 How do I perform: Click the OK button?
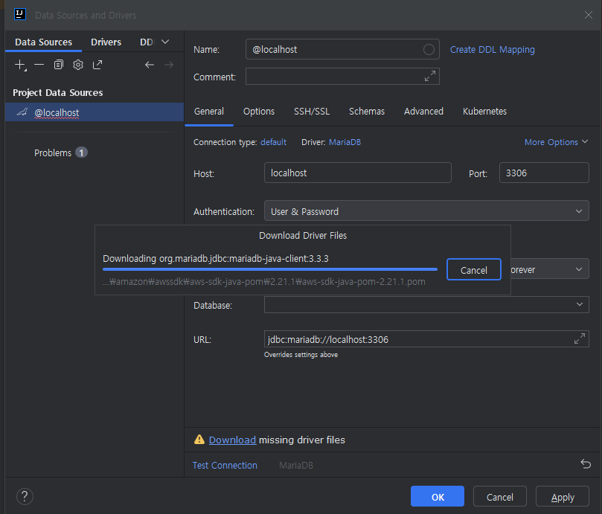(x=438, y=496)
